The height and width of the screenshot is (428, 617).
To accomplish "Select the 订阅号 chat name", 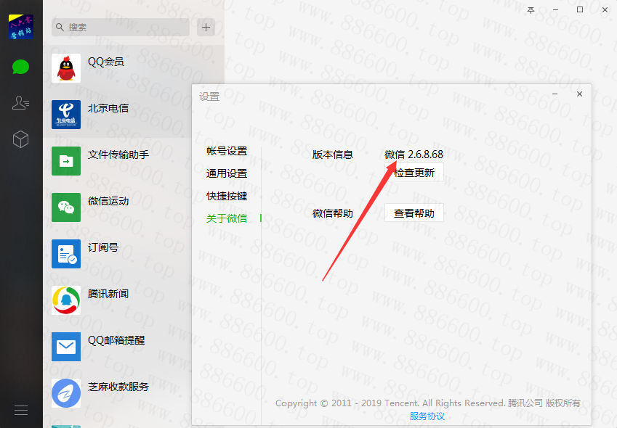I will click(x=103, y=247).
